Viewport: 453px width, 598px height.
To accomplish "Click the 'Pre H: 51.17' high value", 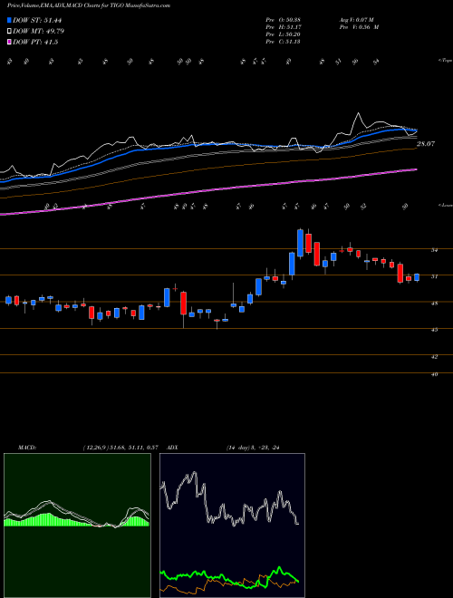I will [x=284, y=27].
